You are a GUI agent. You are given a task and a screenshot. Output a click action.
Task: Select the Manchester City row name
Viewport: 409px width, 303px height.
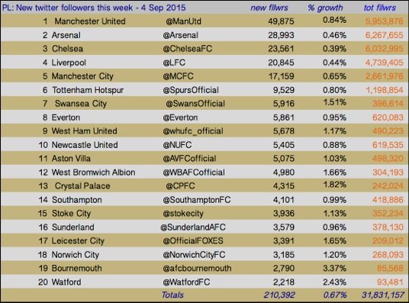point(82,76)
